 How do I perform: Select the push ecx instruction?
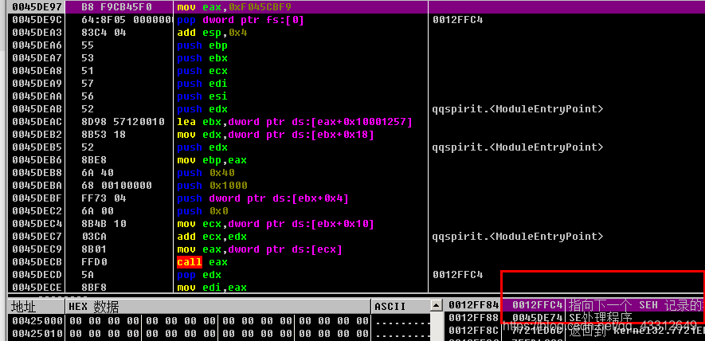[202, 71]
